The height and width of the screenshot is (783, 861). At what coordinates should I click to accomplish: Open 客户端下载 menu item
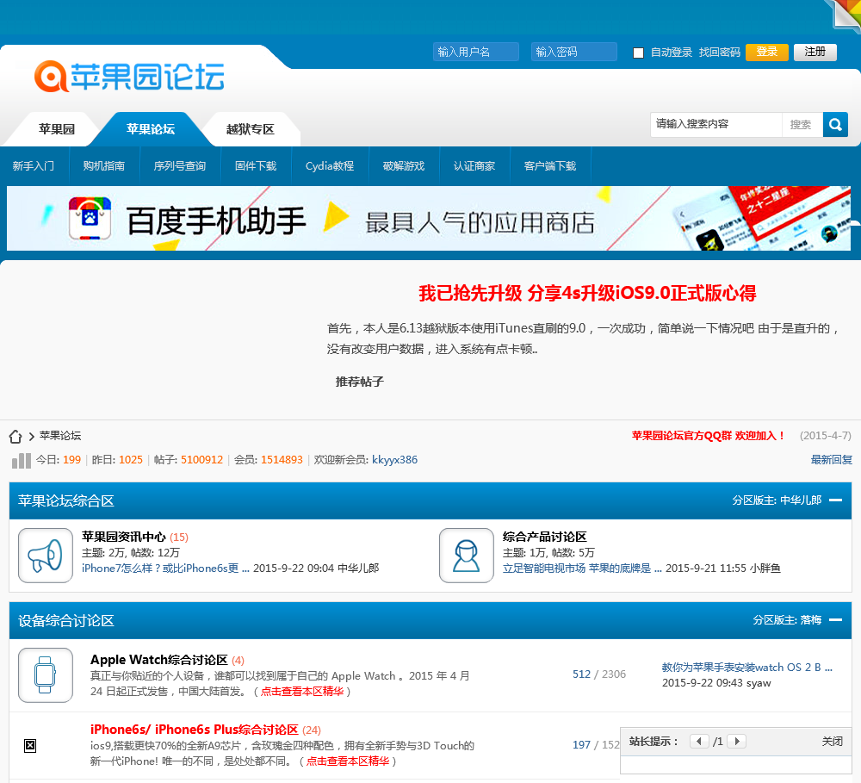(x=550, y=166)
